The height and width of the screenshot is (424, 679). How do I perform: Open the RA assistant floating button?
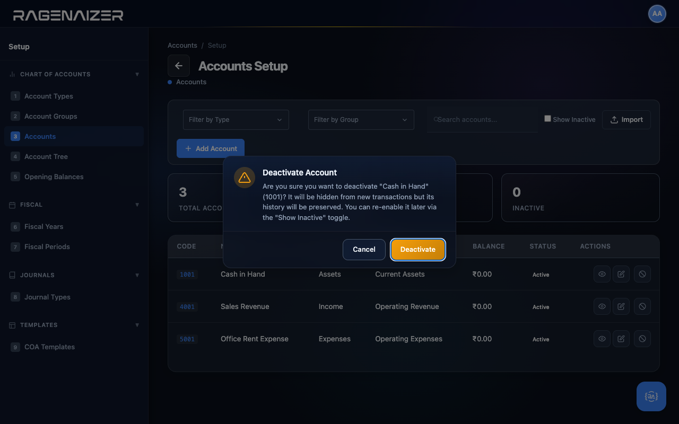651,396
